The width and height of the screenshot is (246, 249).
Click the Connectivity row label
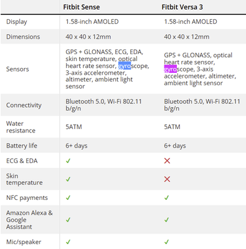24,105
